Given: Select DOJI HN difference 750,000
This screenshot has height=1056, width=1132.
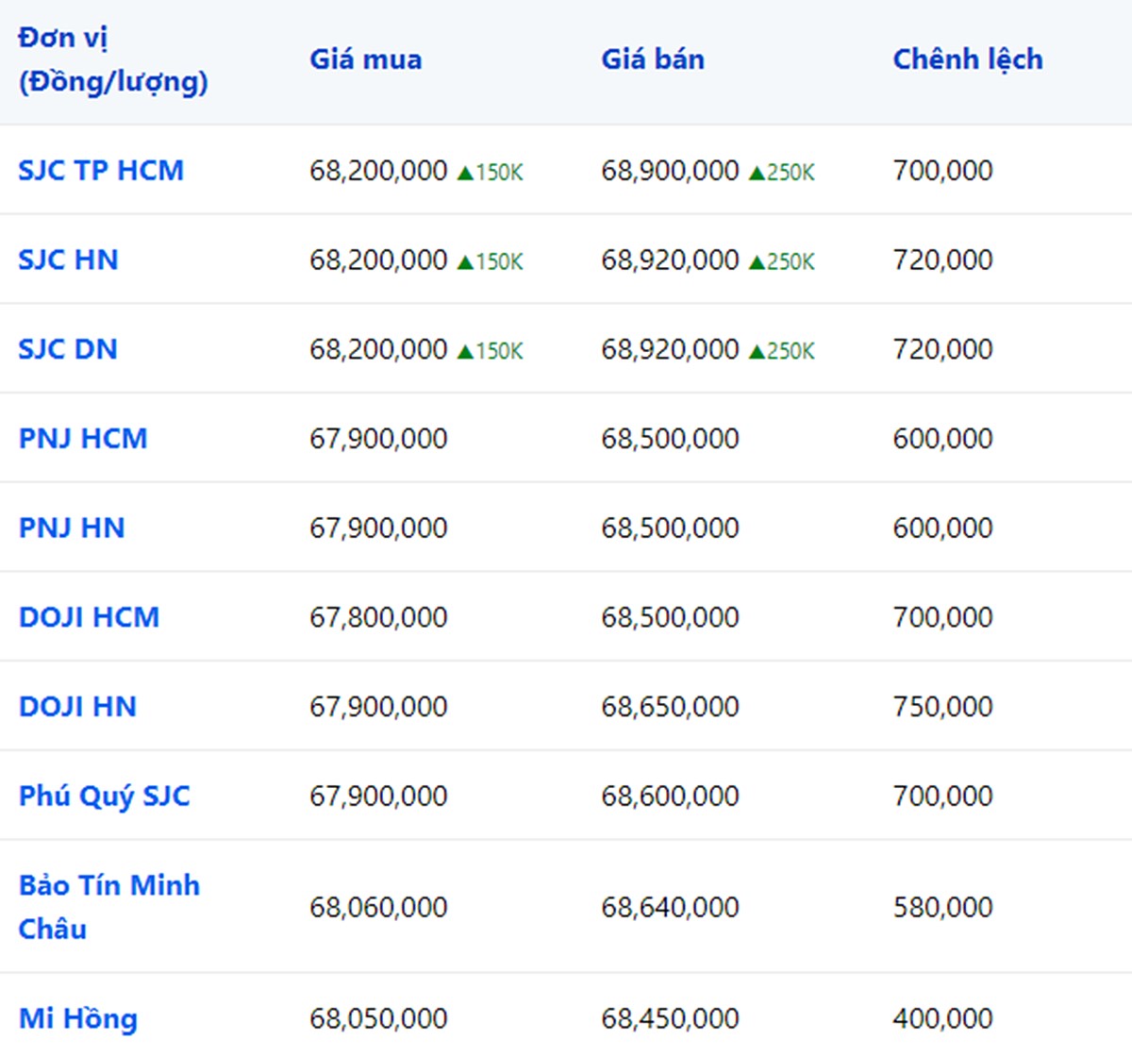Looking at the screenshot, I should click(942, 707).
